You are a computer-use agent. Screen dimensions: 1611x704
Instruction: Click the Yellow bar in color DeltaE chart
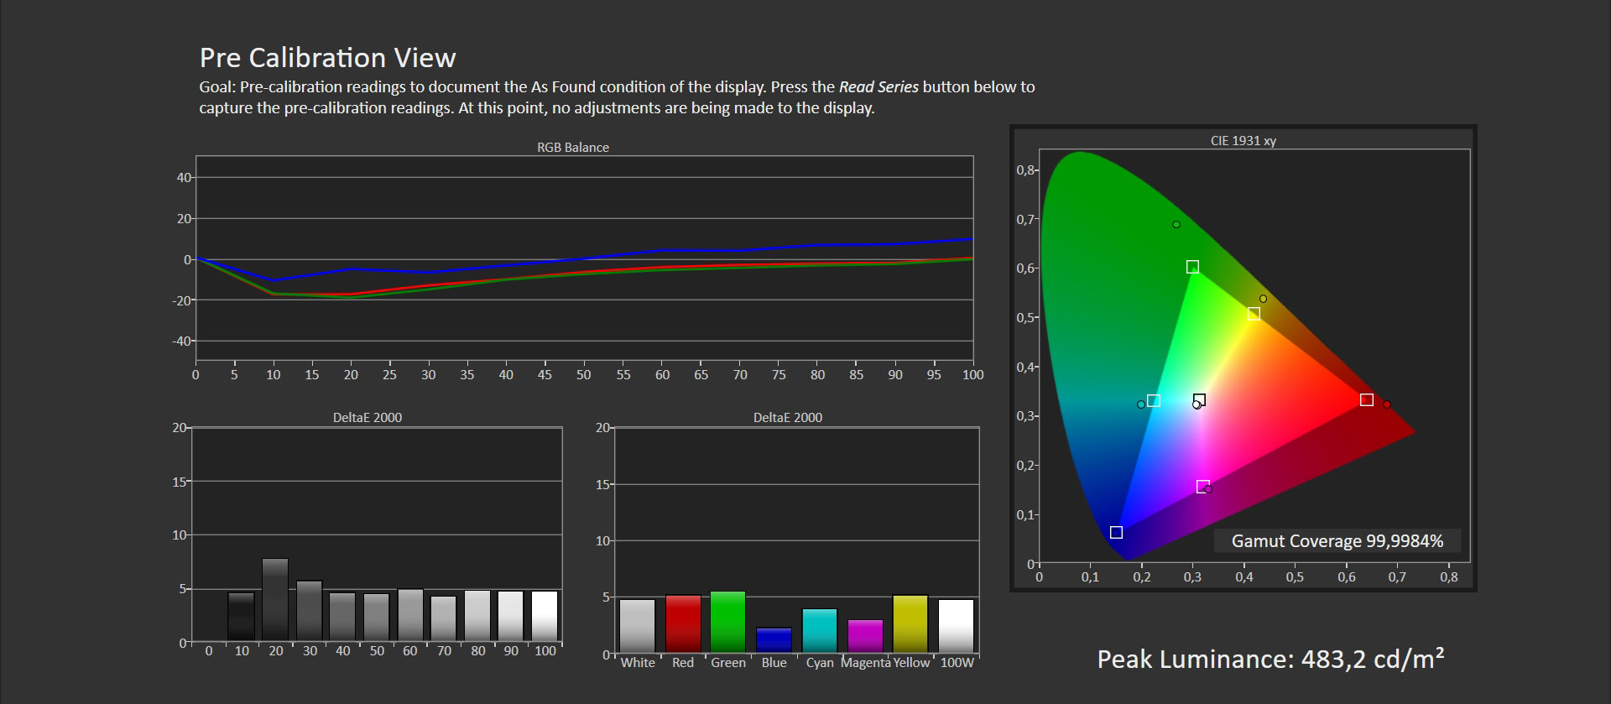pyautogui.click(x=910, y=624)
